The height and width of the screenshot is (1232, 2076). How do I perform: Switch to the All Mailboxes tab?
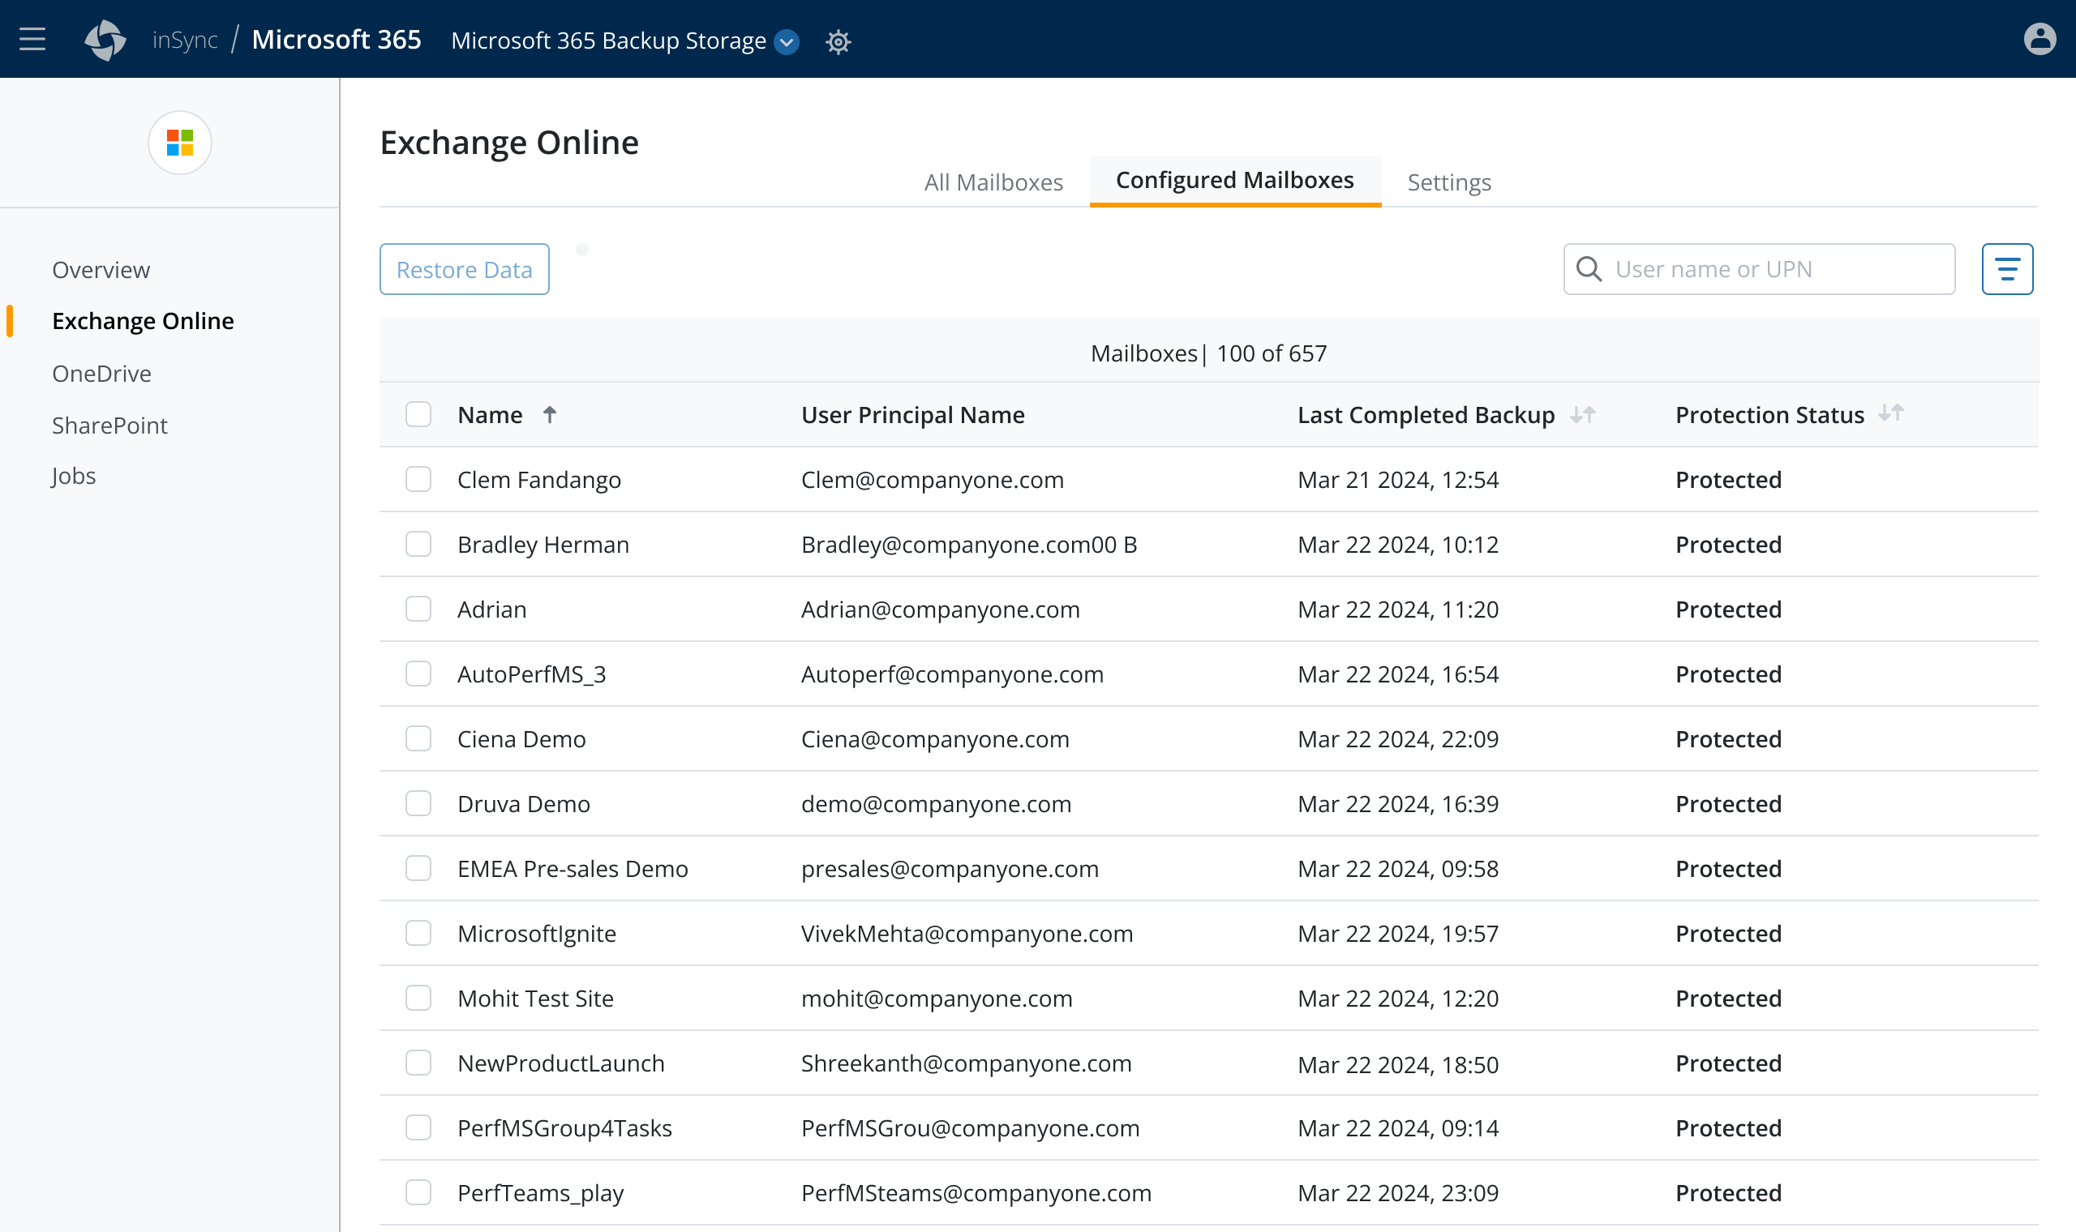click(993, 182)
